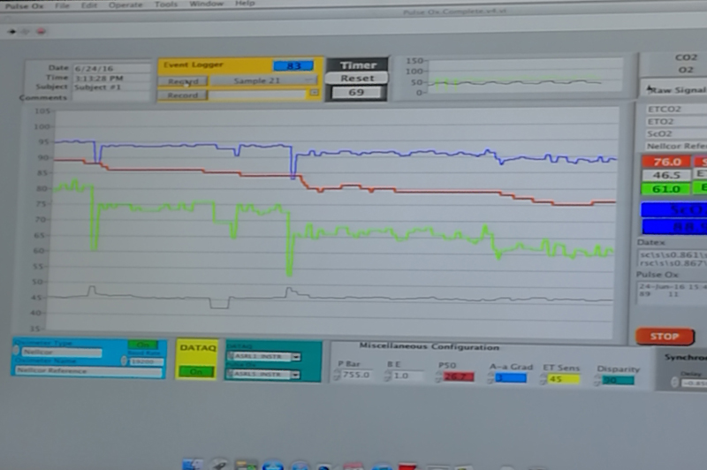Click the Run Continuously toolbar icon
The height and width of the screenshot is (470, 707).
(x=26, y=32)
